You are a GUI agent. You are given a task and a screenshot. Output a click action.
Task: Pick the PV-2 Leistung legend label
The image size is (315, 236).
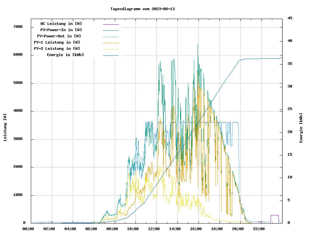57,49
